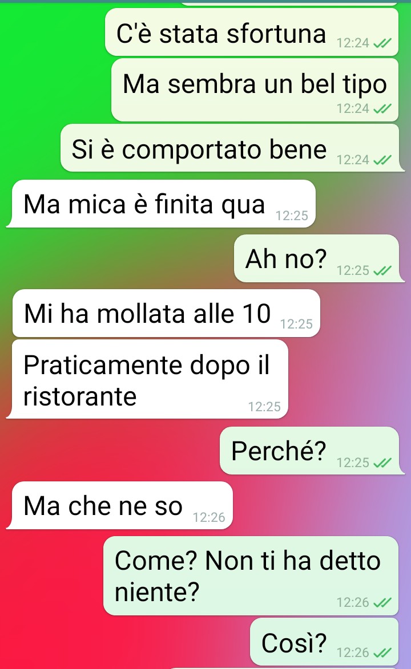This screenshot has width=411, height=669.
Task: Select the "C'è stata sfortuna" message bubble
Action: click(x=252, y=33)
